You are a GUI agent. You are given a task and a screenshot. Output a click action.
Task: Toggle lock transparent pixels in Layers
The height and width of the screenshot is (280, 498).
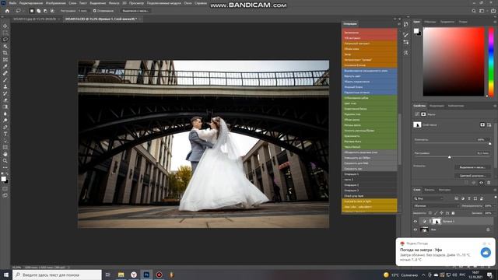tap(430, 213)
